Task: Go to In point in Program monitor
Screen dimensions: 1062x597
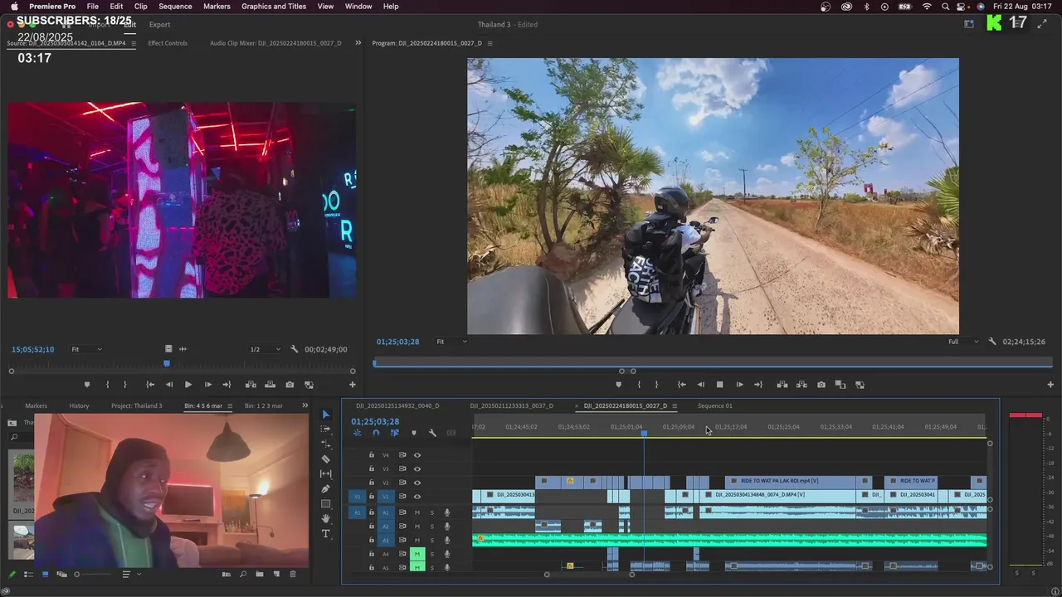Action: click(x=681, y=385)
